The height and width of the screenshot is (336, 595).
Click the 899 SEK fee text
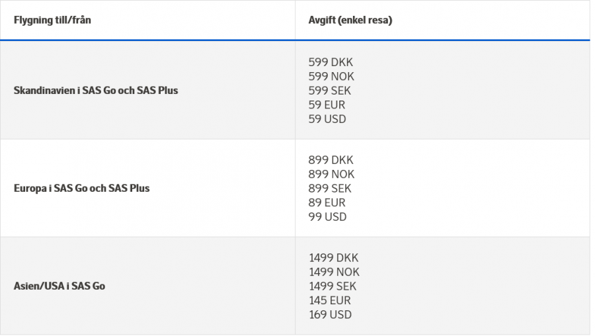click(330, 189)
